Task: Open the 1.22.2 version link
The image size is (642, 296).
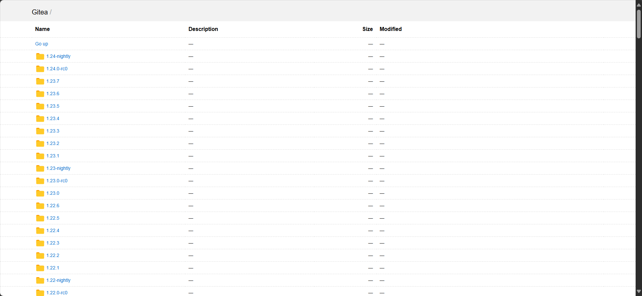Action: point(53,255)
